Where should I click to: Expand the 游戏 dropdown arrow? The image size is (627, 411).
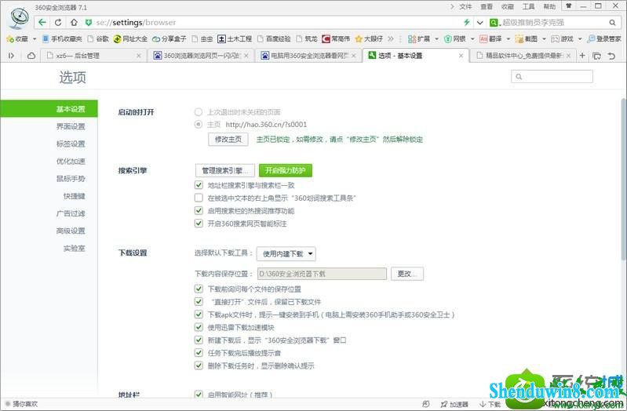point(580,38)
